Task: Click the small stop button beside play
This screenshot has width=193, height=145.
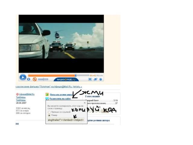Action: coord(29,79)
